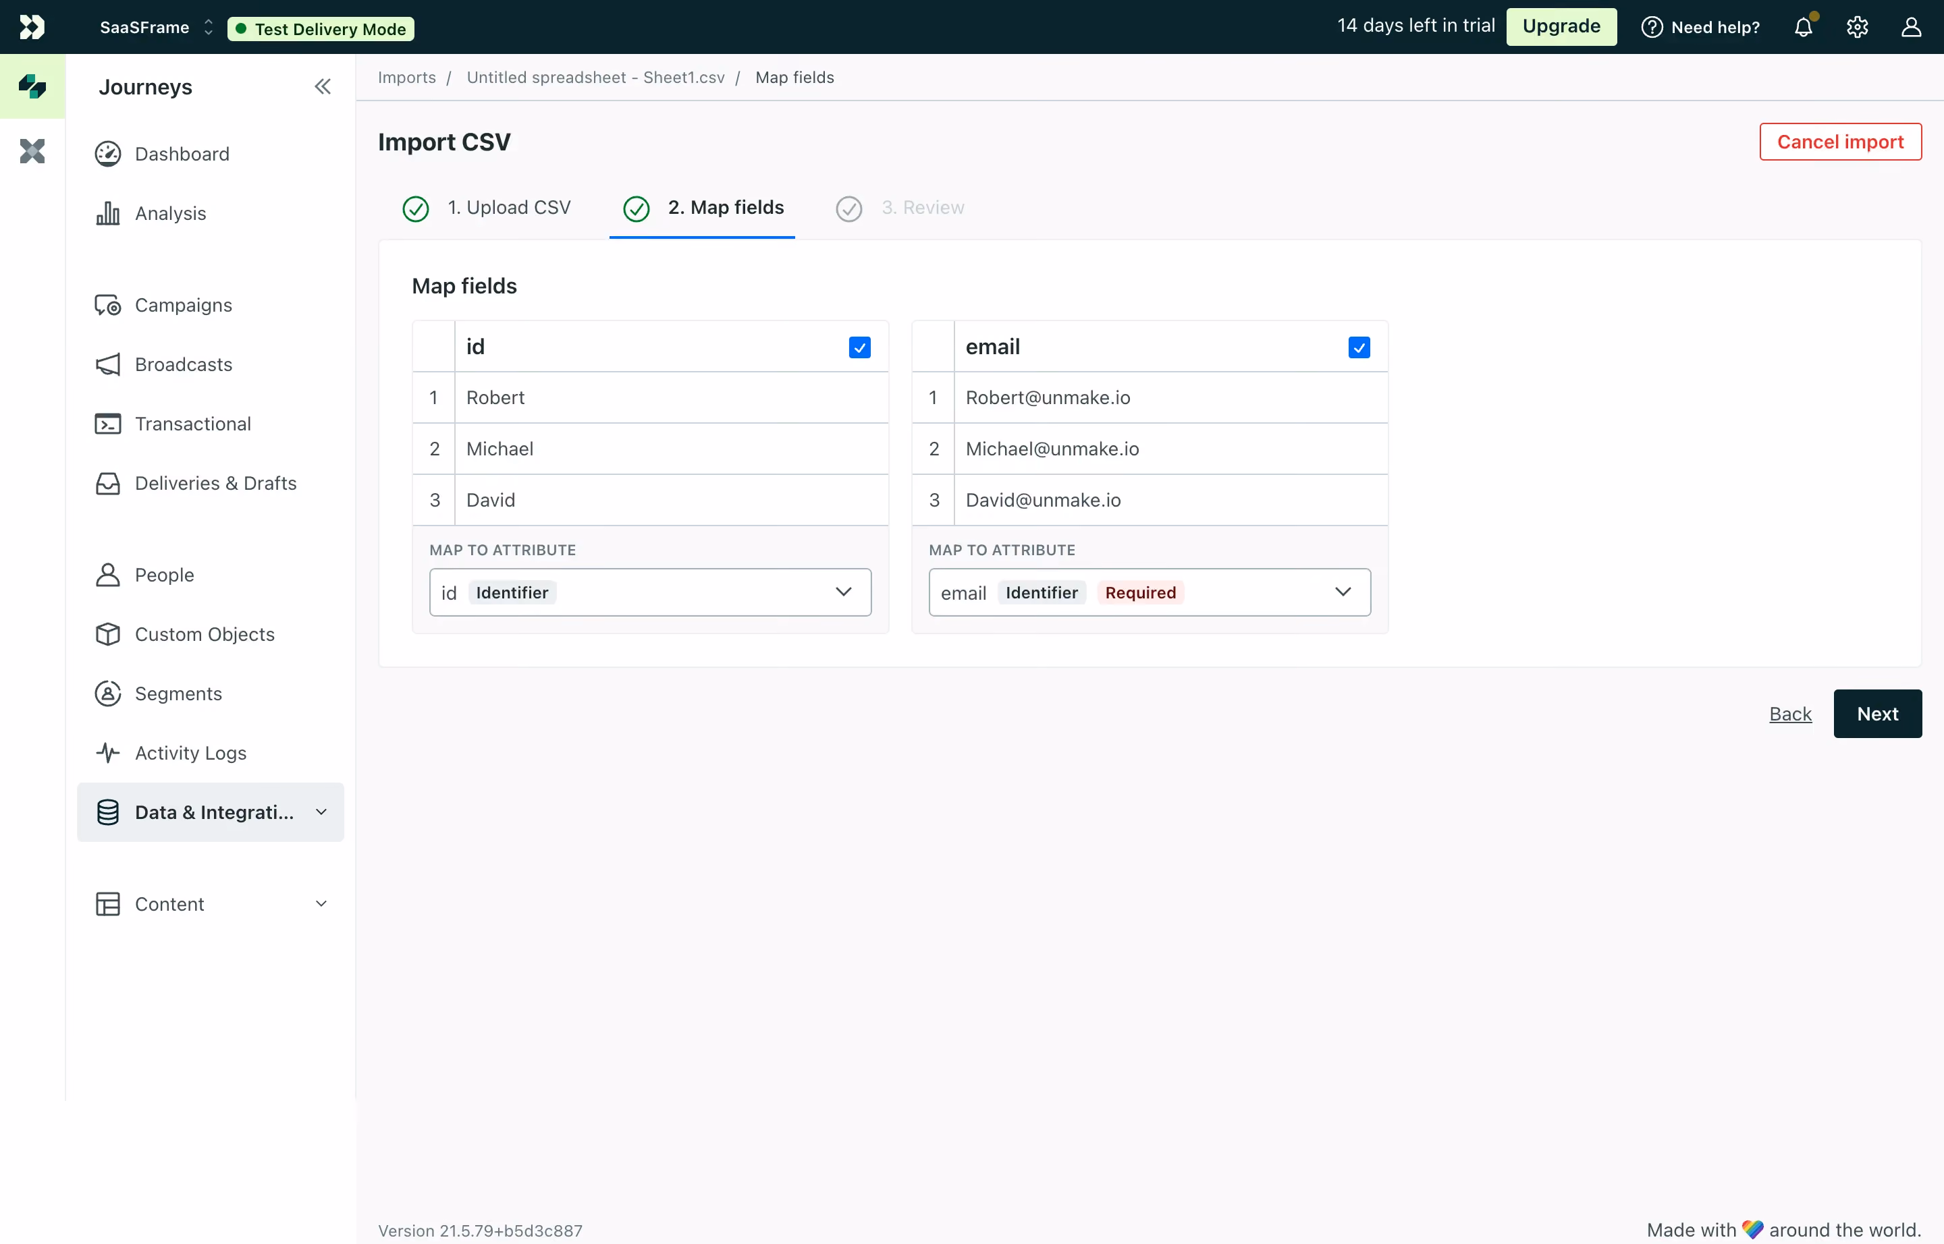Open the Journeys app icon in rail
The width and height of the screenshot is (1944, 1244).
[32, 86]
